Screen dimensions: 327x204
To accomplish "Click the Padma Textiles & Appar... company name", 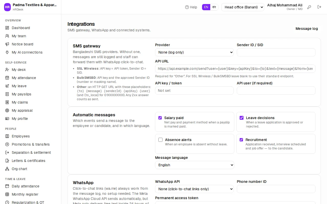I will pos(35,5).
